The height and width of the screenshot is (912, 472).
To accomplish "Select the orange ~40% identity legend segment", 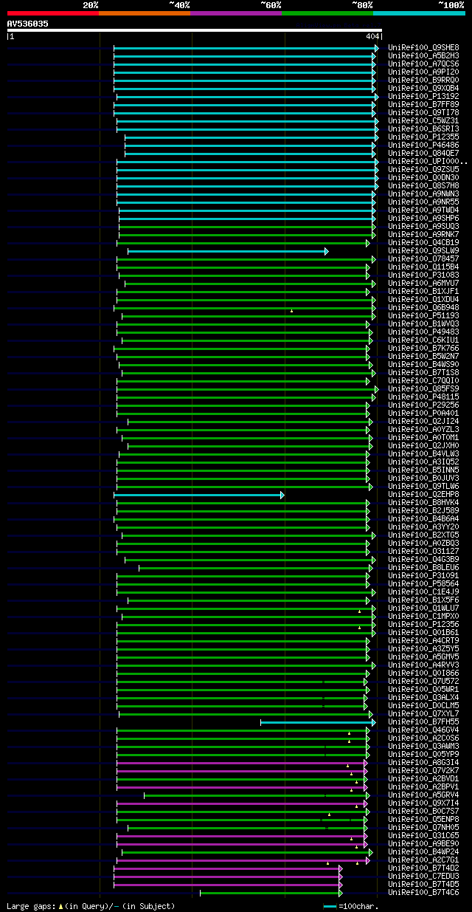I will point(145,13).
